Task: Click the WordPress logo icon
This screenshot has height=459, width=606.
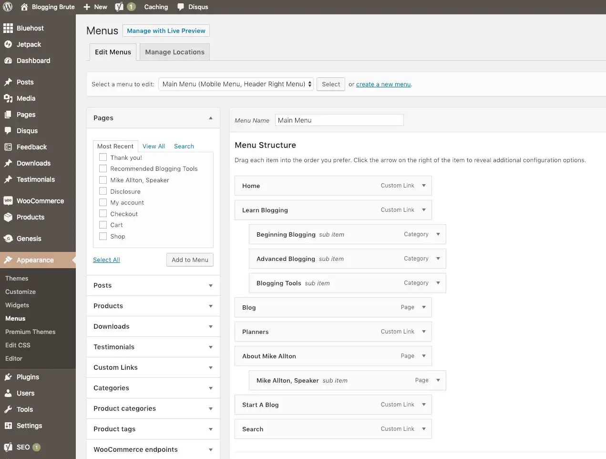Action: coord(8,7)
